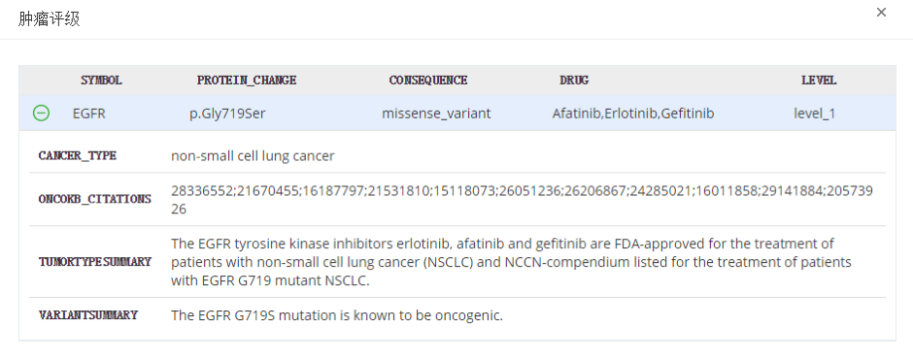The width and height of the screenshot is (913, 360).
Task: Click the LEVEL column header
Action: (x=819, y=81)
